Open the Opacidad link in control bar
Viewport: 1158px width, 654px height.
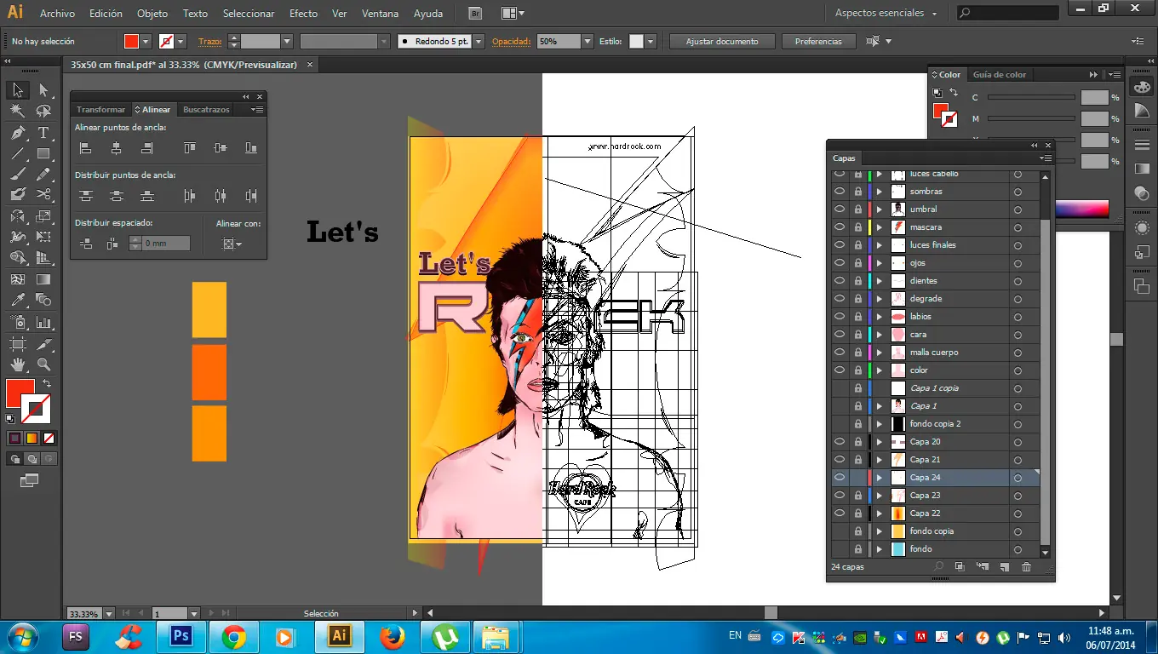tap(512, 42)
